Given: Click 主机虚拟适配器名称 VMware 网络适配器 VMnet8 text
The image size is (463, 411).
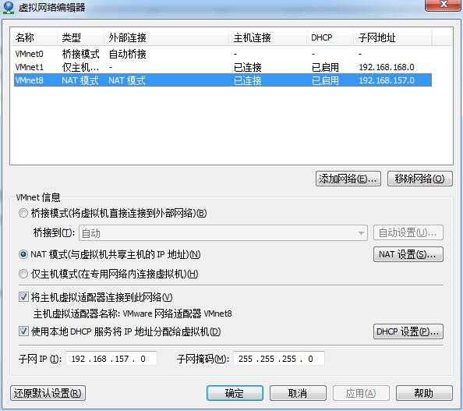Looking at the screenshot, I should click(x=133, y=314).
